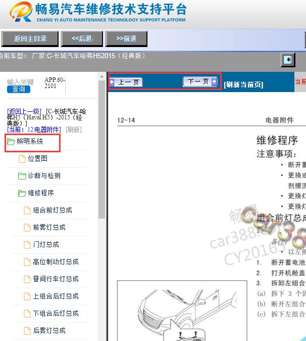Open the 照明系统 folder icon
This screenshot has height=341, width=306.
[11, 142]
